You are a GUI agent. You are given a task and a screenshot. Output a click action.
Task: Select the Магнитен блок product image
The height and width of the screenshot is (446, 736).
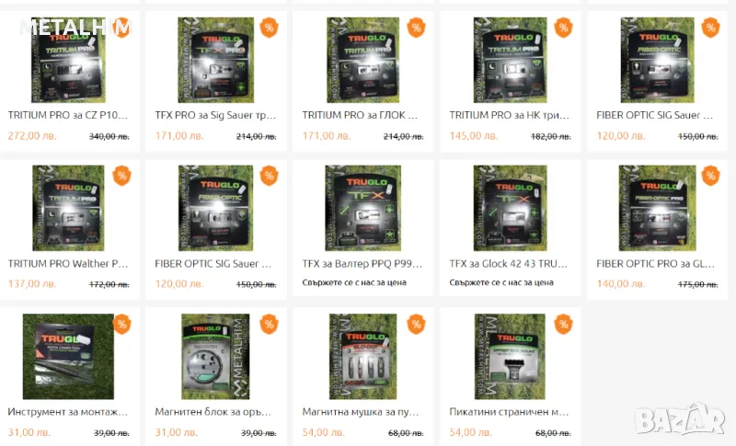[215, 357]
